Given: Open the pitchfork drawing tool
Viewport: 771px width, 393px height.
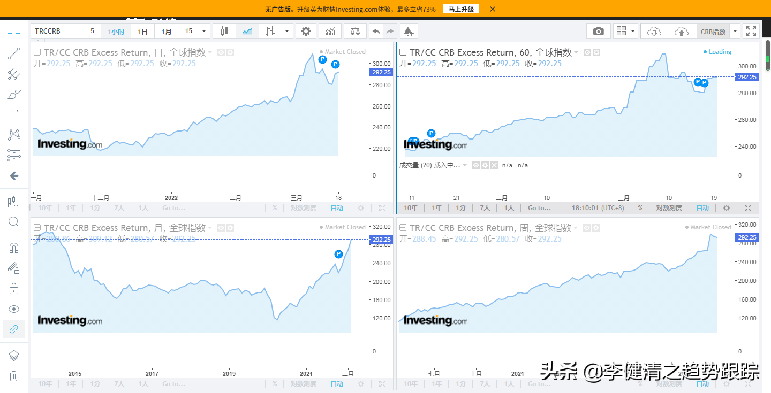Looking at the screenshot, I should pos(14,74).
